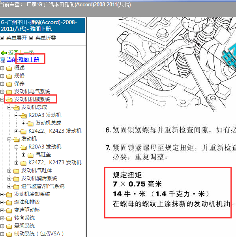
Task: Collapse the R20A3 发动机 node under 发动机总成
Action: 16,115
